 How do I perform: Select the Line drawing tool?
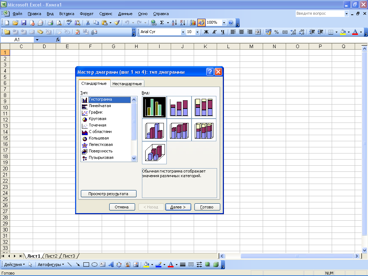pyautogui.click(x=69, y=264)
